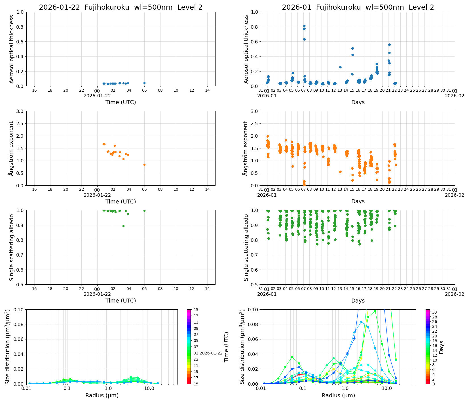Click daily Aerosol optical thickness y-axis label
Image resolution: width=469 pixels, height=403 pixels.
pos(12,49)
